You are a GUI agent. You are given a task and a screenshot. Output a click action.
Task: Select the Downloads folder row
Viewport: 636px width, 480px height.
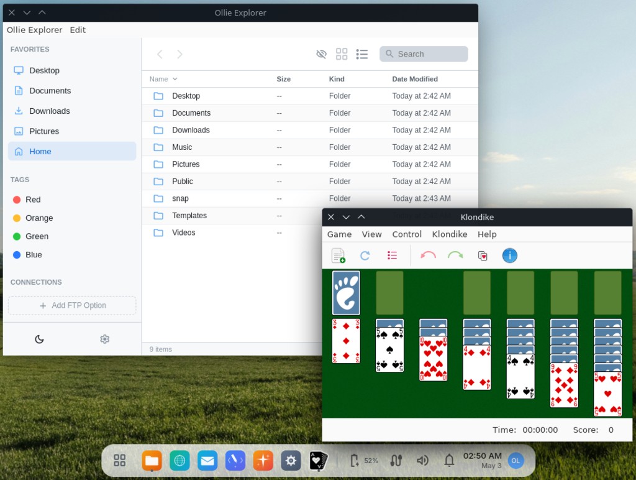pyautogui.click(x=310, y=130)
